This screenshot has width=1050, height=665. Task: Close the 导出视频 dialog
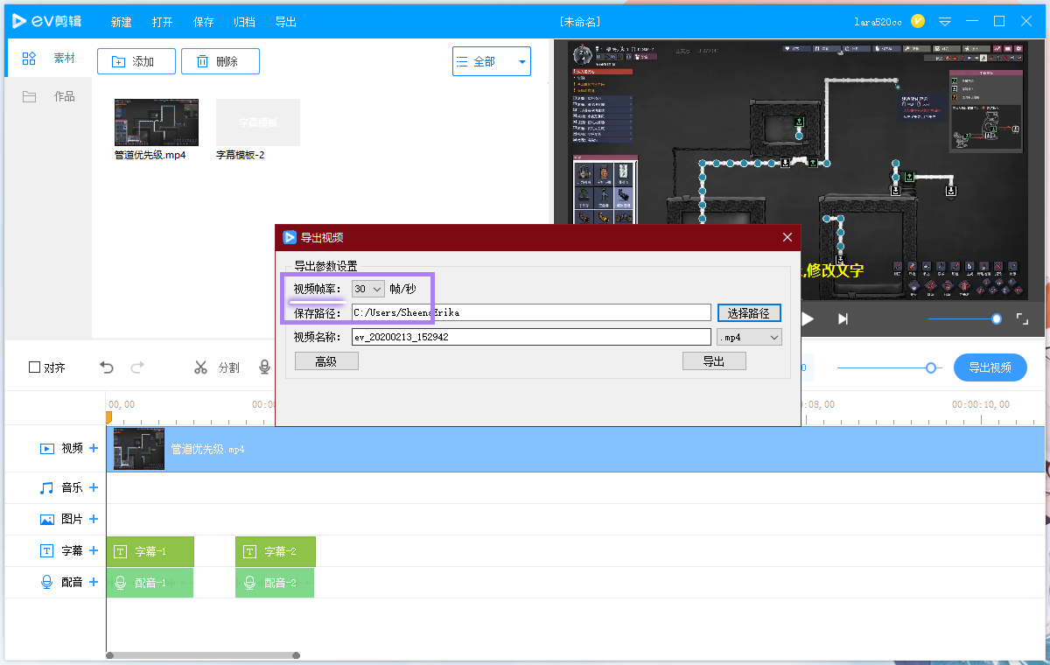787,237
